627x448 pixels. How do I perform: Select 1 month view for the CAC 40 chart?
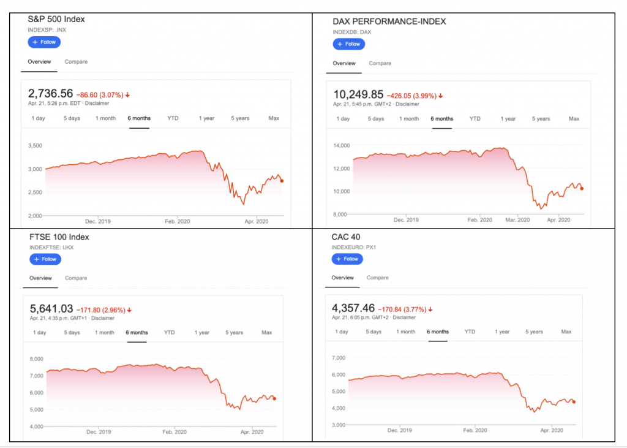406,332
